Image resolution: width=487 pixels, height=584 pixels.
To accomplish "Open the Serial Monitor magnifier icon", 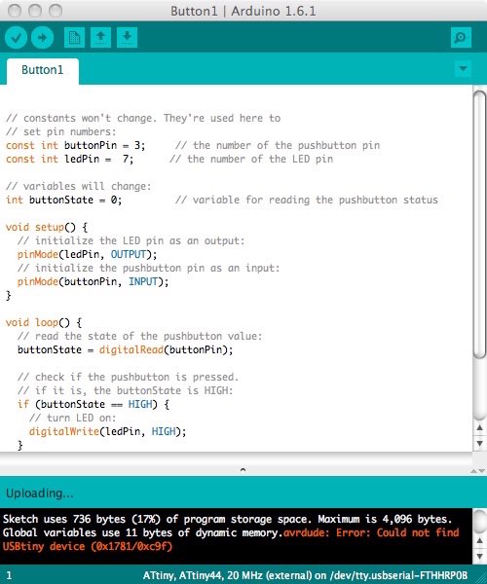I will [x=461, y=37].
